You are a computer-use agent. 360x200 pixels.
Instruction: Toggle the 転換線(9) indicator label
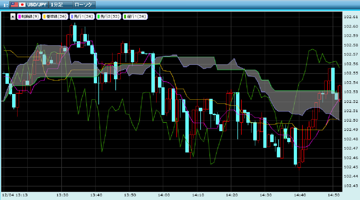(29, 16)
